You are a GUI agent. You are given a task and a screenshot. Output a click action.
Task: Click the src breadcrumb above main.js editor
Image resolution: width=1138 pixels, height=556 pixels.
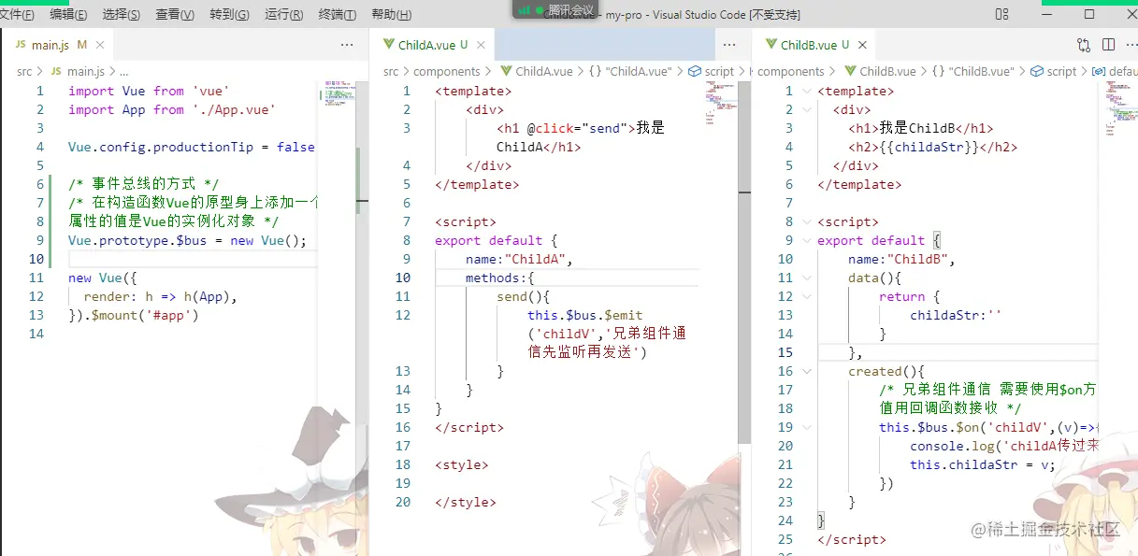point(24,71)
